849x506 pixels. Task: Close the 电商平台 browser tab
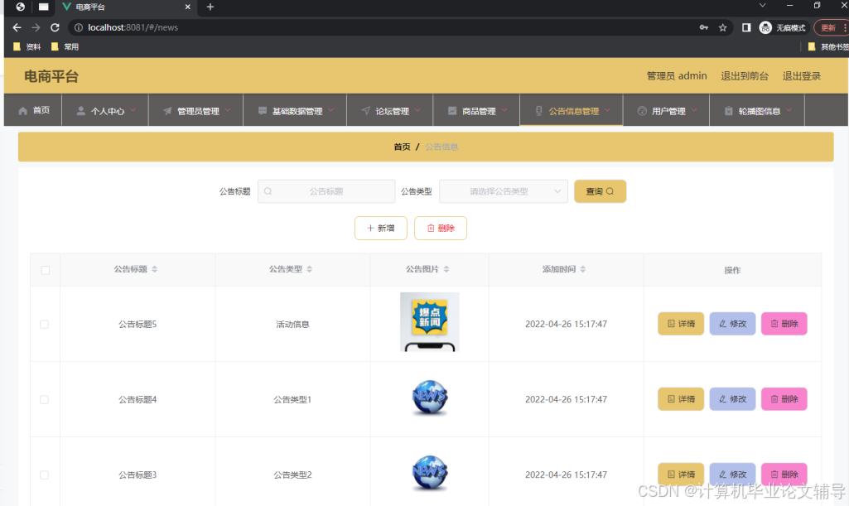(188, 7)
